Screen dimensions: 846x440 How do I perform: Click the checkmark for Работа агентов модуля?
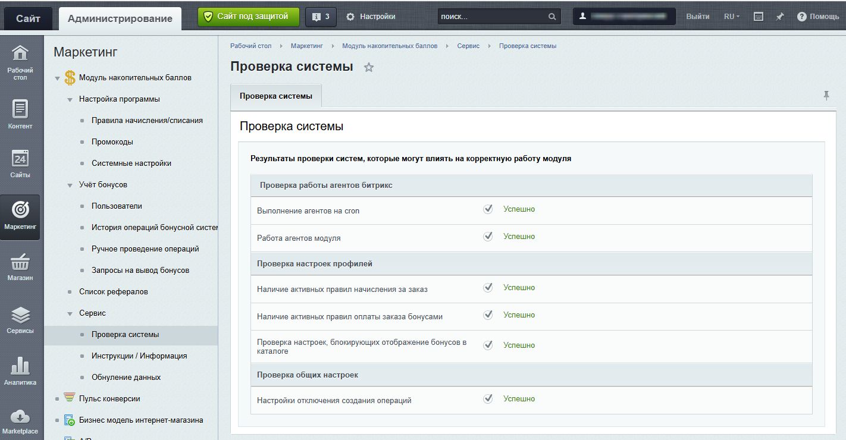488,237
